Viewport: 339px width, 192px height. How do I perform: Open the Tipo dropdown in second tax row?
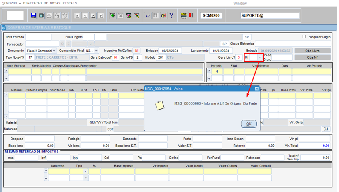[x=85, y=178]
